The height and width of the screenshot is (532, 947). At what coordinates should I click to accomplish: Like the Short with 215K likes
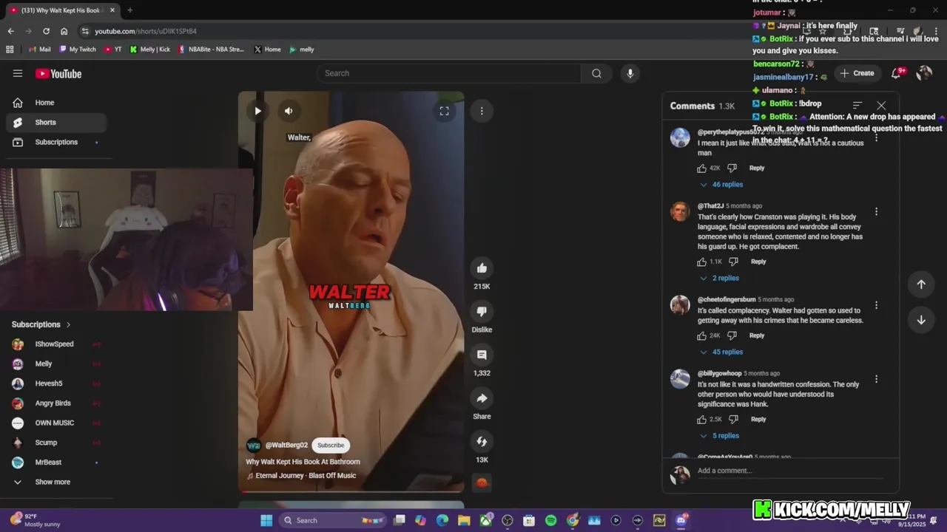click(x=482, y=267)
